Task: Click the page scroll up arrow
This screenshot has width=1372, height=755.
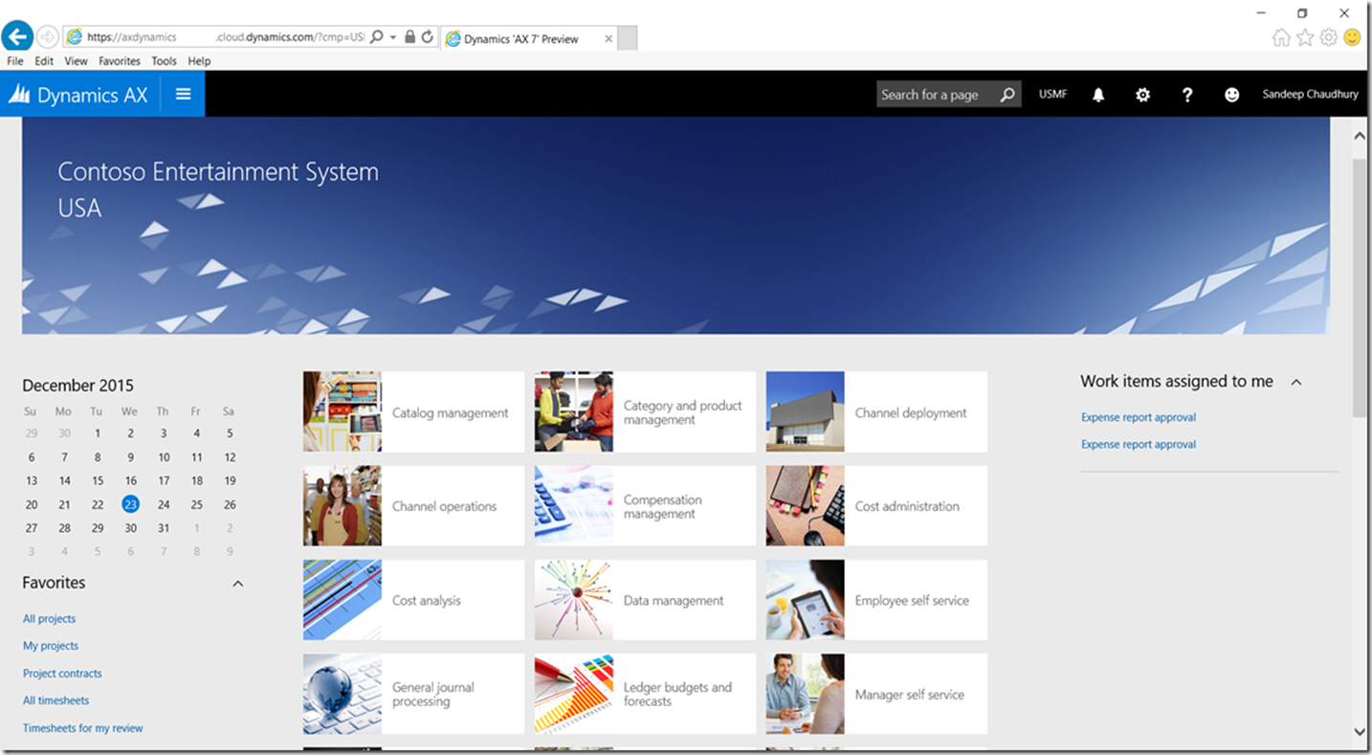Action: [1360, 136]
